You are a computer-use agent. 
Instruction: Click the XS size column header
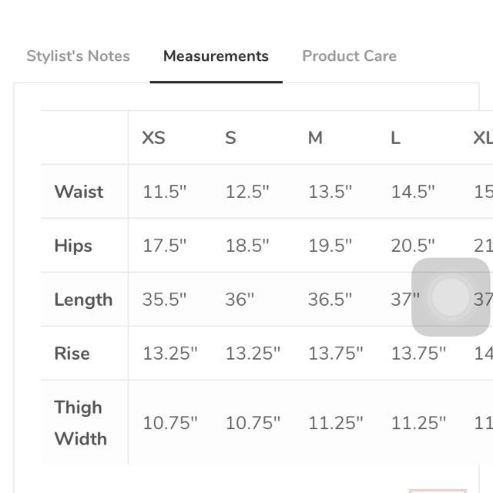[153, 138]
